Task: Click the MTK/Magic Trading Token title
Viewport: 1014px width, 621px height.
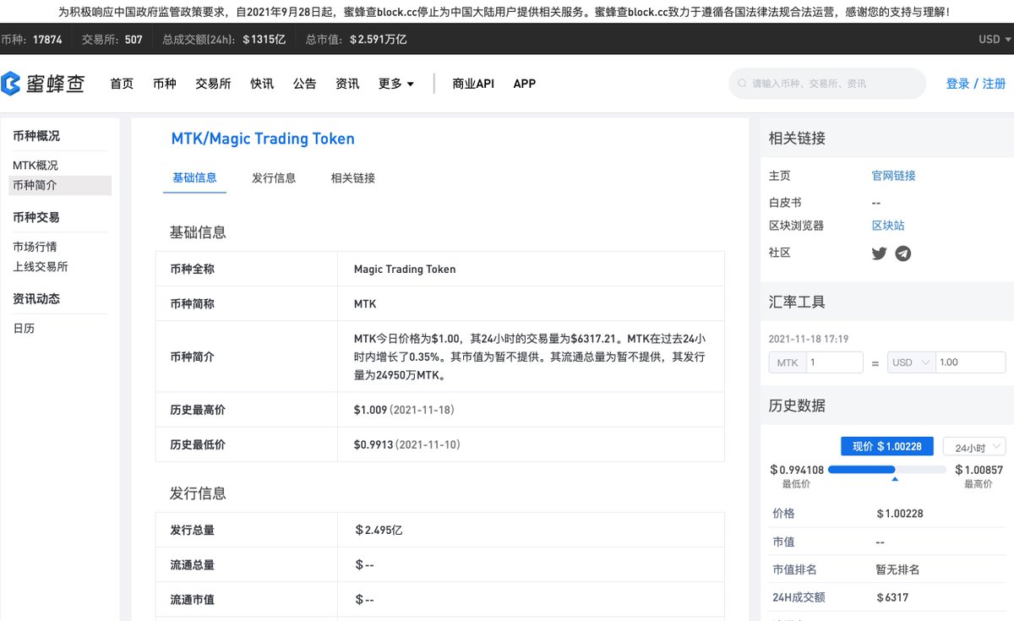Action: 263,139
